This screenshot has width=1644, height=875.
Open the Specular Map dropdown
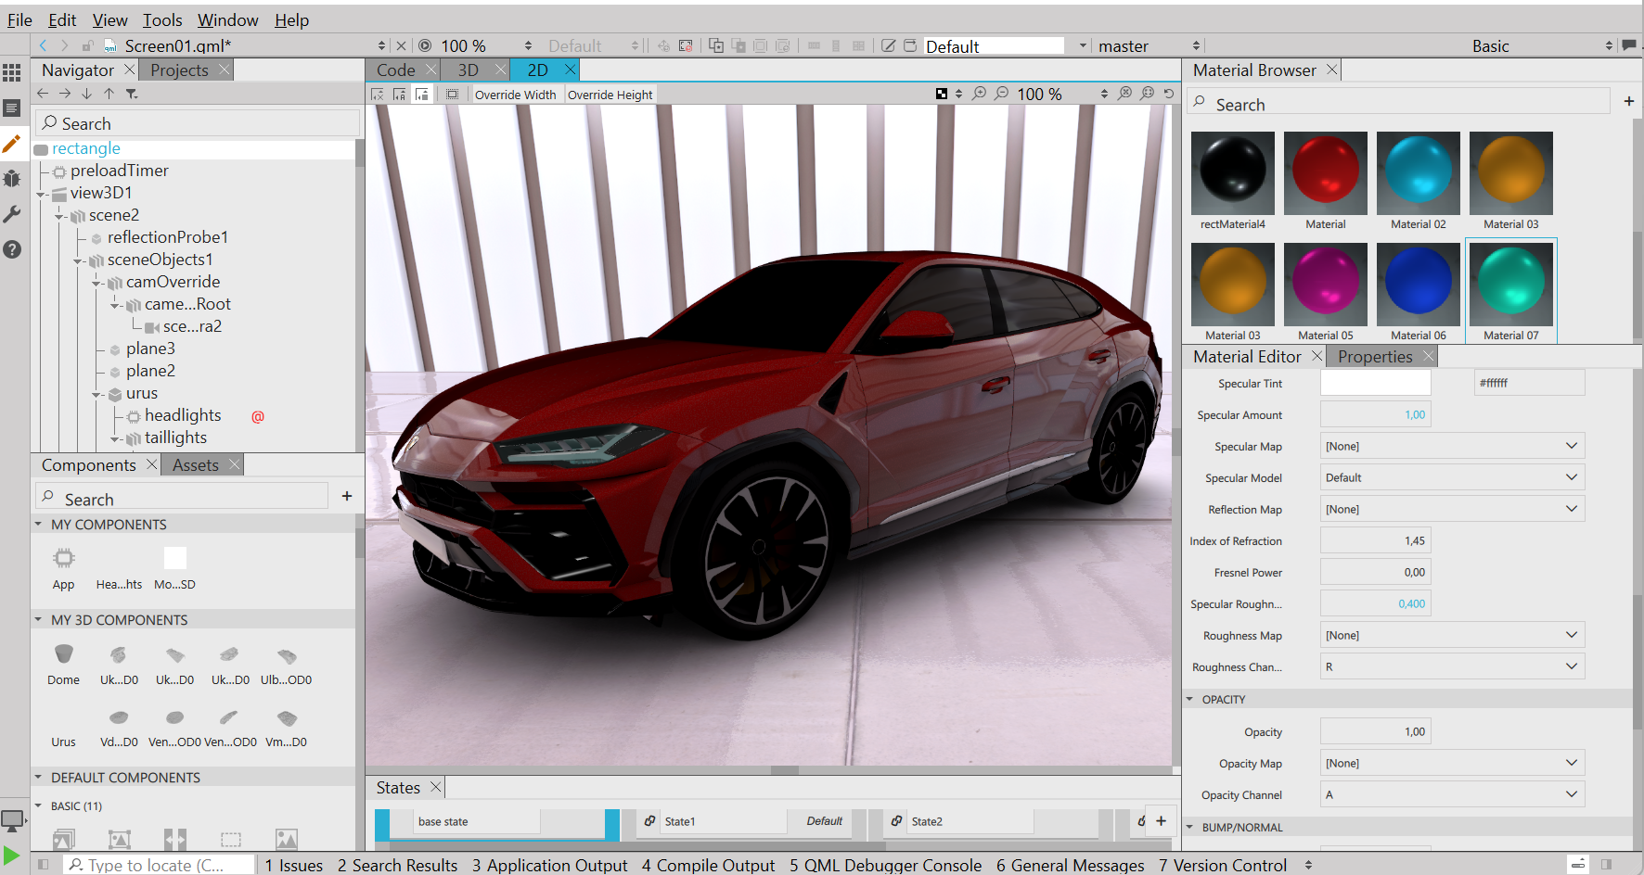coord(1452,446)
